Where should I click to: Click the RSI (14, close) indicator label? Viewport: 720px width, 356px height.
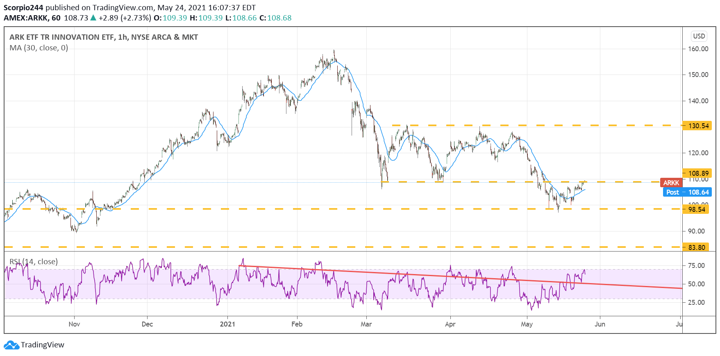point(34,262)
